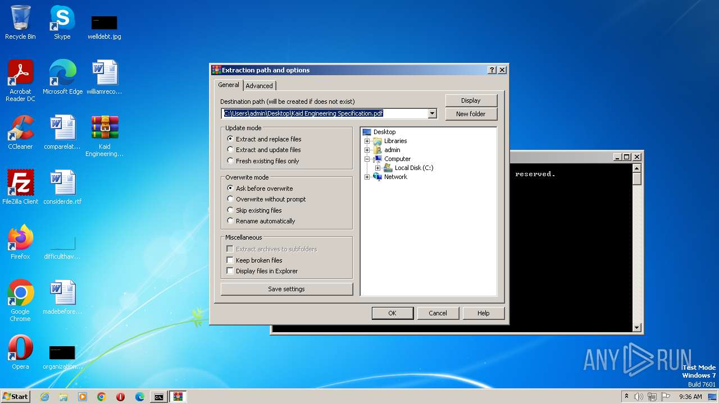
Task: Open Acrobat Reader DC shortcut
Action: 20,81
